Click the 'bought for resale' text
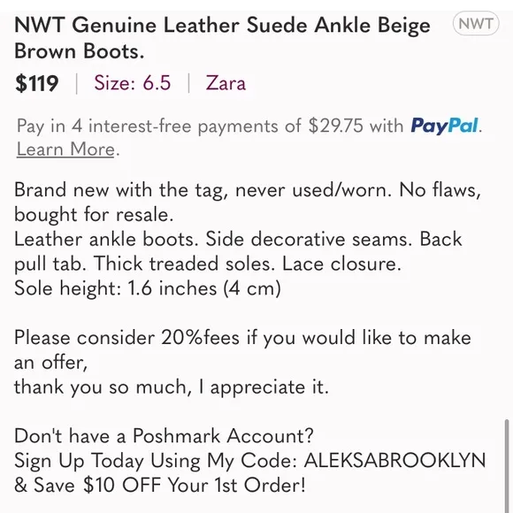The width and height of the screenshot is (513, 513). (x=94, y=215)
